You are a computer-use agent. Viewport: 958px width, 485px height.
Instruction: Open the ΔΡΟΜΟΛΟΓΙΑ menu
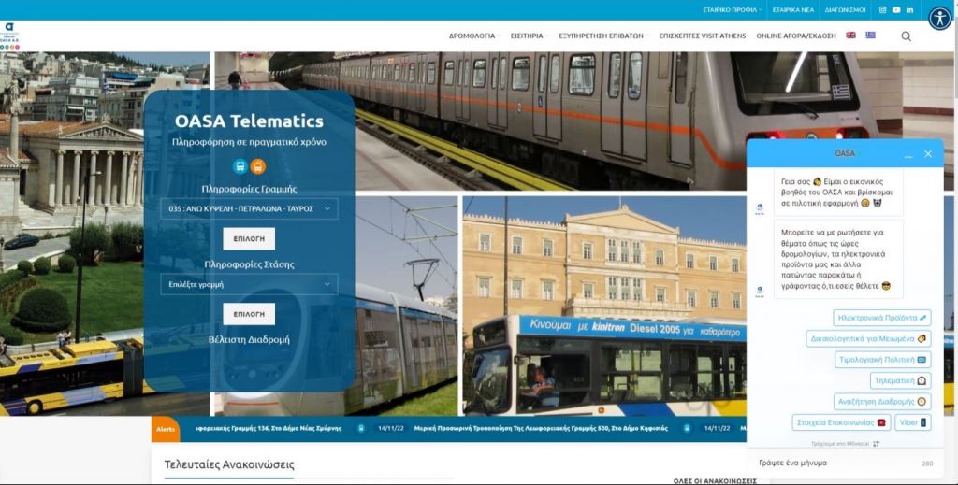474,36
